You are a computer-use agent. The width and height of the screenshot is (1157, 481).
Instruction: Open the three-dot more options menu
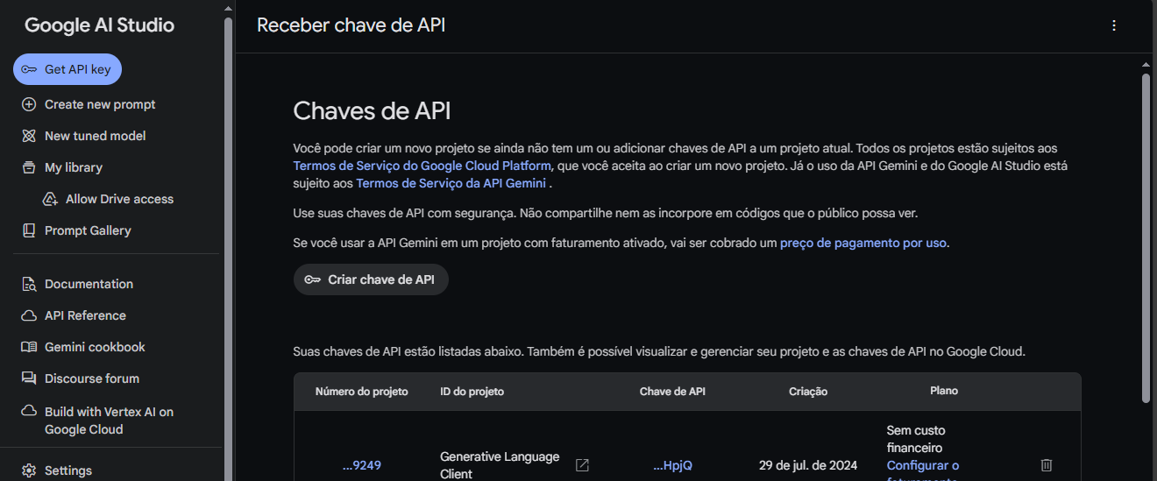click(1114, 25)
